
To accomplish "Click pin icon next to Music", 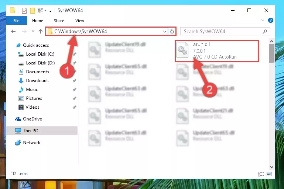I will point(75,90).
